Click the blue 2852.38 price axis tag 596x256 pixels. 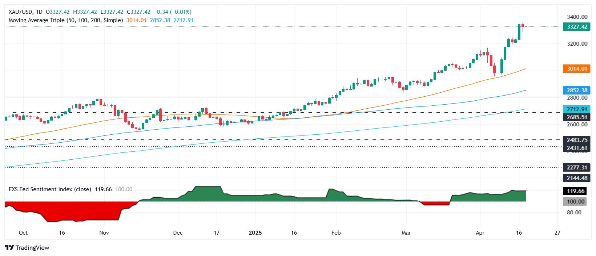tap(577, 91)
